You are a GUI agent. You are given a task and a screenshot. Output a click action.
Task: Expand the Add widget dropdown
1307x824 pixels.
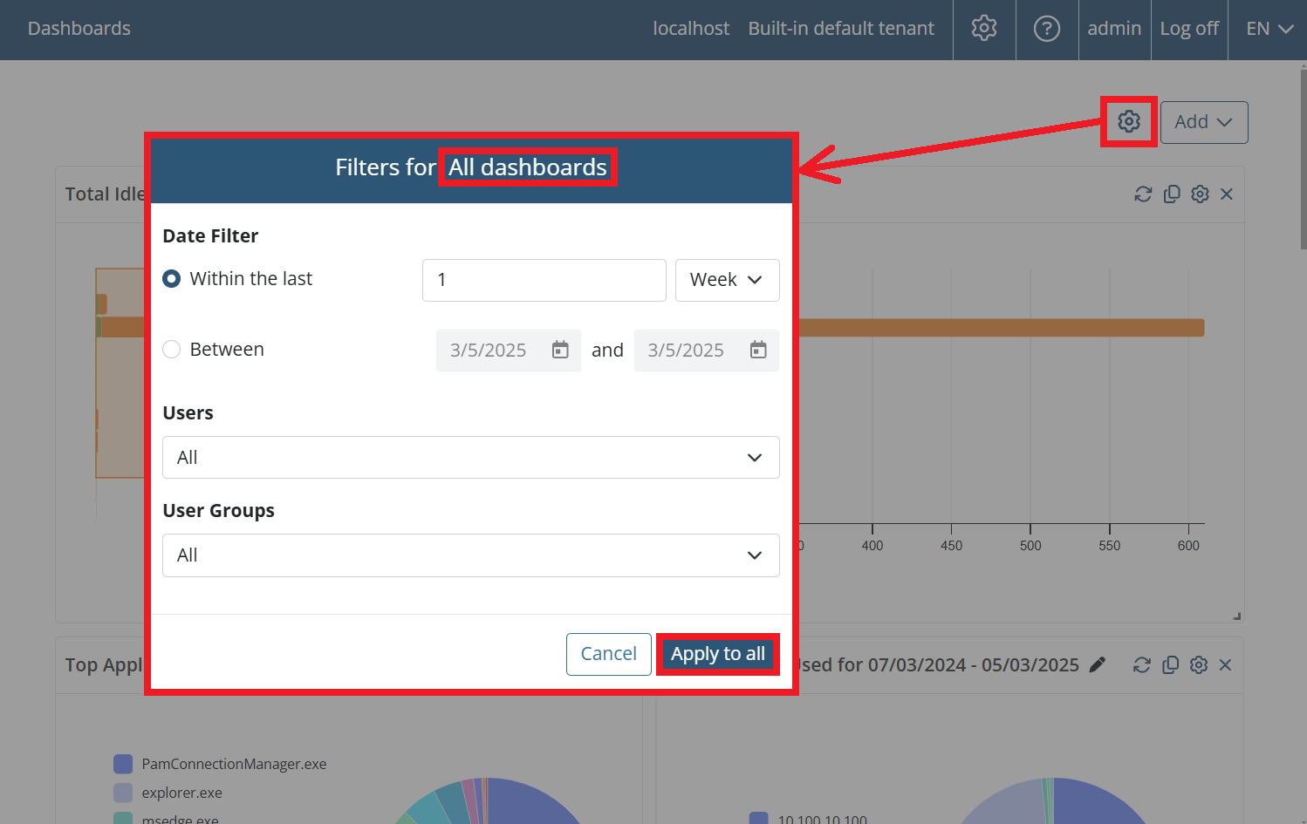pos(1203,122)
